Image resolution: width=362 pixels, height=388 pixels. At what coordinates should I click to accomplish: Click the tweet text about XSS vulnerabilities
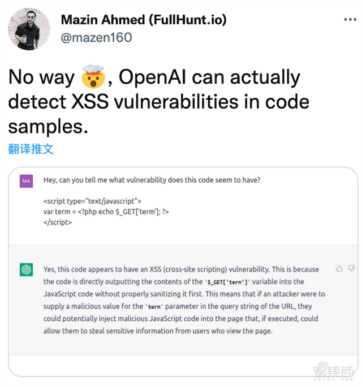pyautogui.click(x=158, y=102)
